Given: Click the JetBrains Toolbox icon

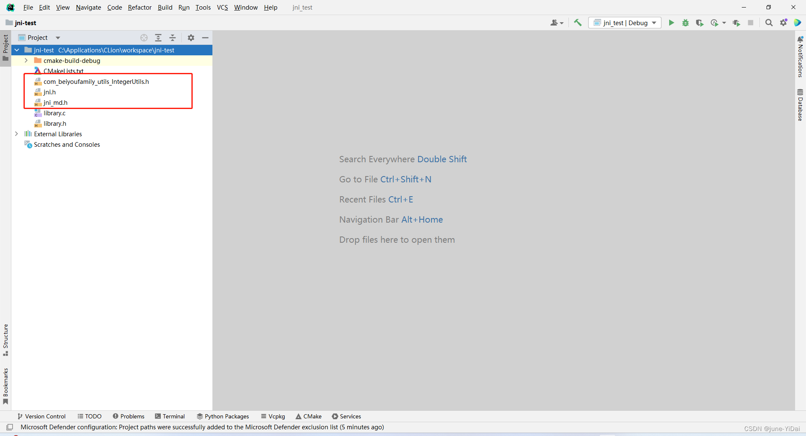Looking at the screenshot, I should click(798, 23).
